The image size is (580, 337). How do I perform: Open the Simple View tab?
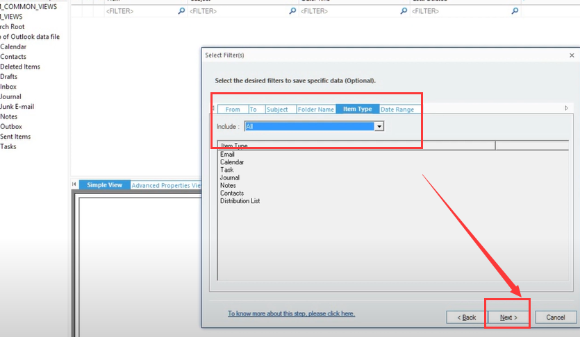click(105, 185)
